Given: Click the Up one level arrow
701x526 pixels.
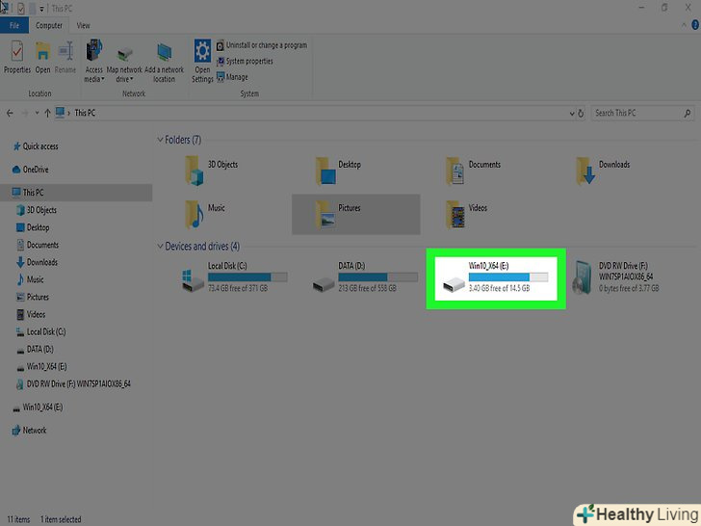Looking at the screenshot, I should (47, 113).
